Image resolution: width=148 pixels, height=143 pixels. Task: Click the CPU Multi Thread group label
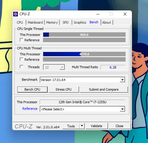(29, 48)
